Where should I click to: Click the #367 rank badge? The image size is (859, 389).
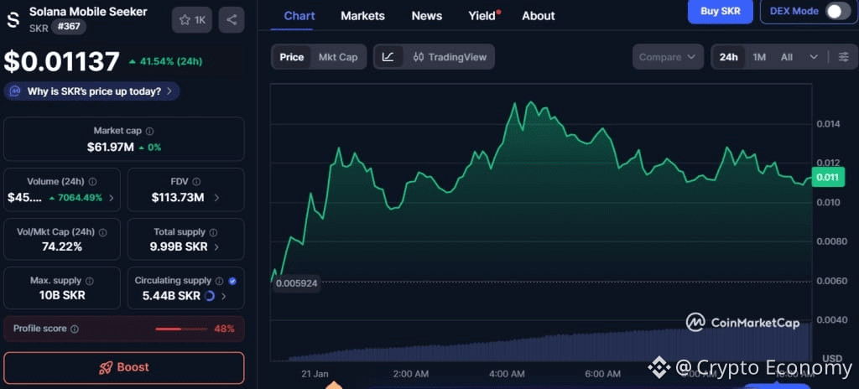[69, 26]
